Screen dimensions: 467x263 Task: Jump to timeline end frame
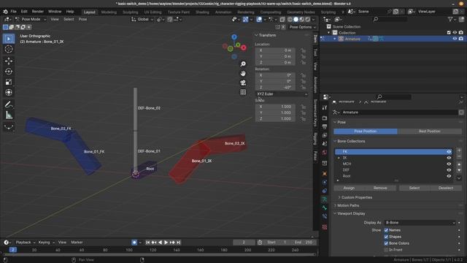pos(179,243)
